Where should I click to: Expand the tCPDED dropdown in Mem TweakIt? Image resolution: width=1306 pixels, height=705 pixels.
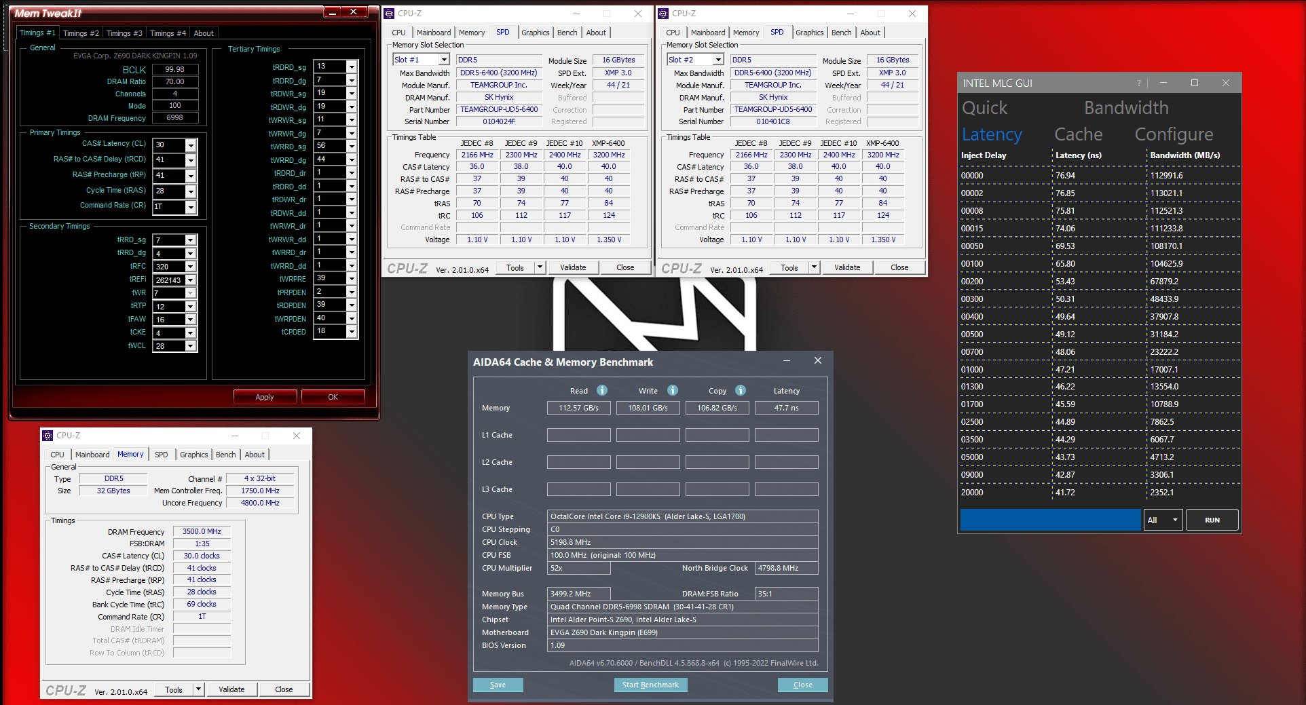click(352, 332)
